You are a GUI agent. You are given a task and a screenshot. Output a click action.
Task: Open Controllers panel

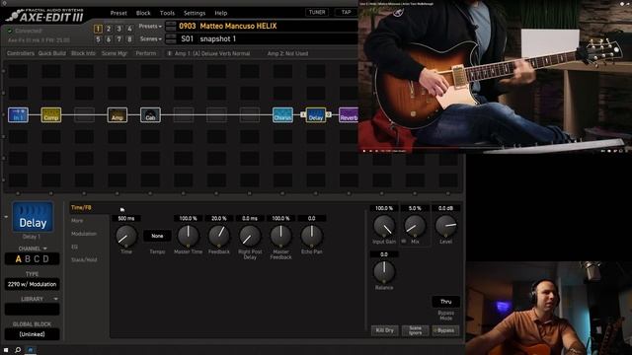(21, 53)
